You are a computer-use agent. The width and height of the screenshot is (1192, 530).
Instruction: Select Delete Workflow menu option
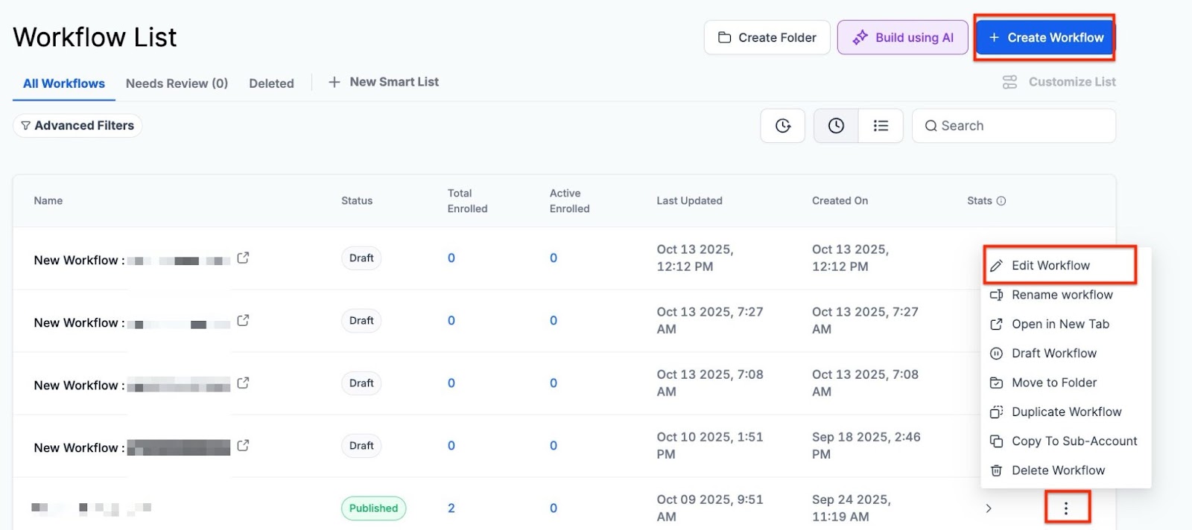tap(1057, 470)
